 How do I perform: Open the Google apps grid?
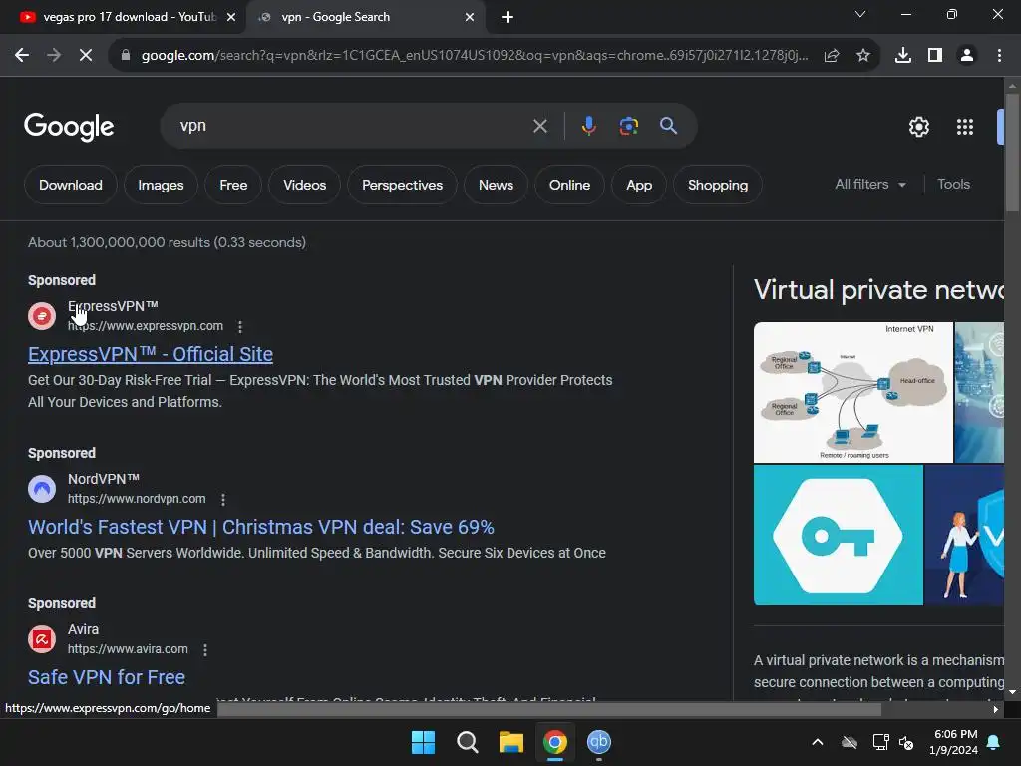click(965, 127)
